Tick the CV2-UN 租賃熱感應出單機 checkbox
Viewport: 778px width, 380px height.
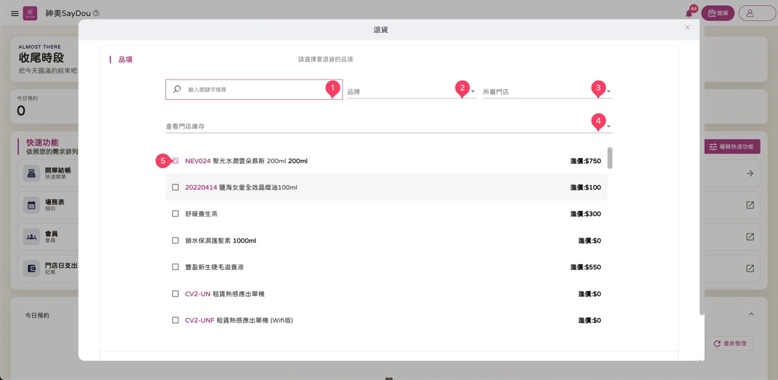[176, 294]
